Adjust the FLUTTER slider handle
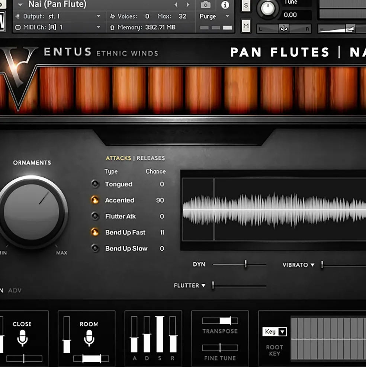Viewport: 366px width, 367px height. tap(213, 285)
